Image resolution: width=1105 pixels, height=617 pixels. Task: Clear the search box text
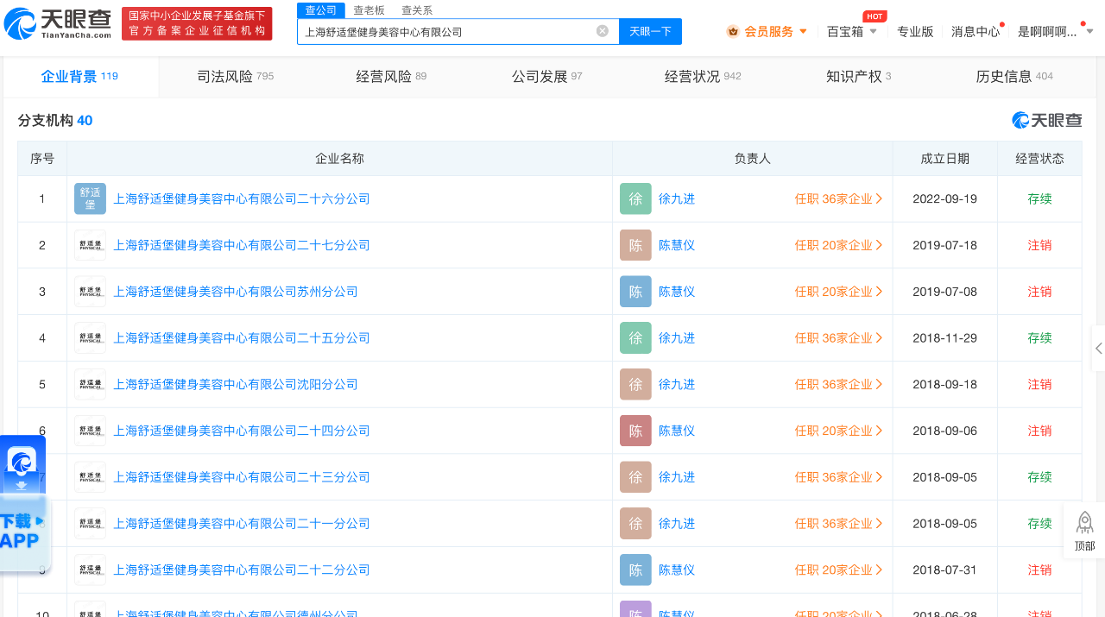click(x=602, y=31)
